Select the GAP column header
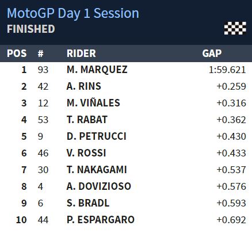 (212, 54)
